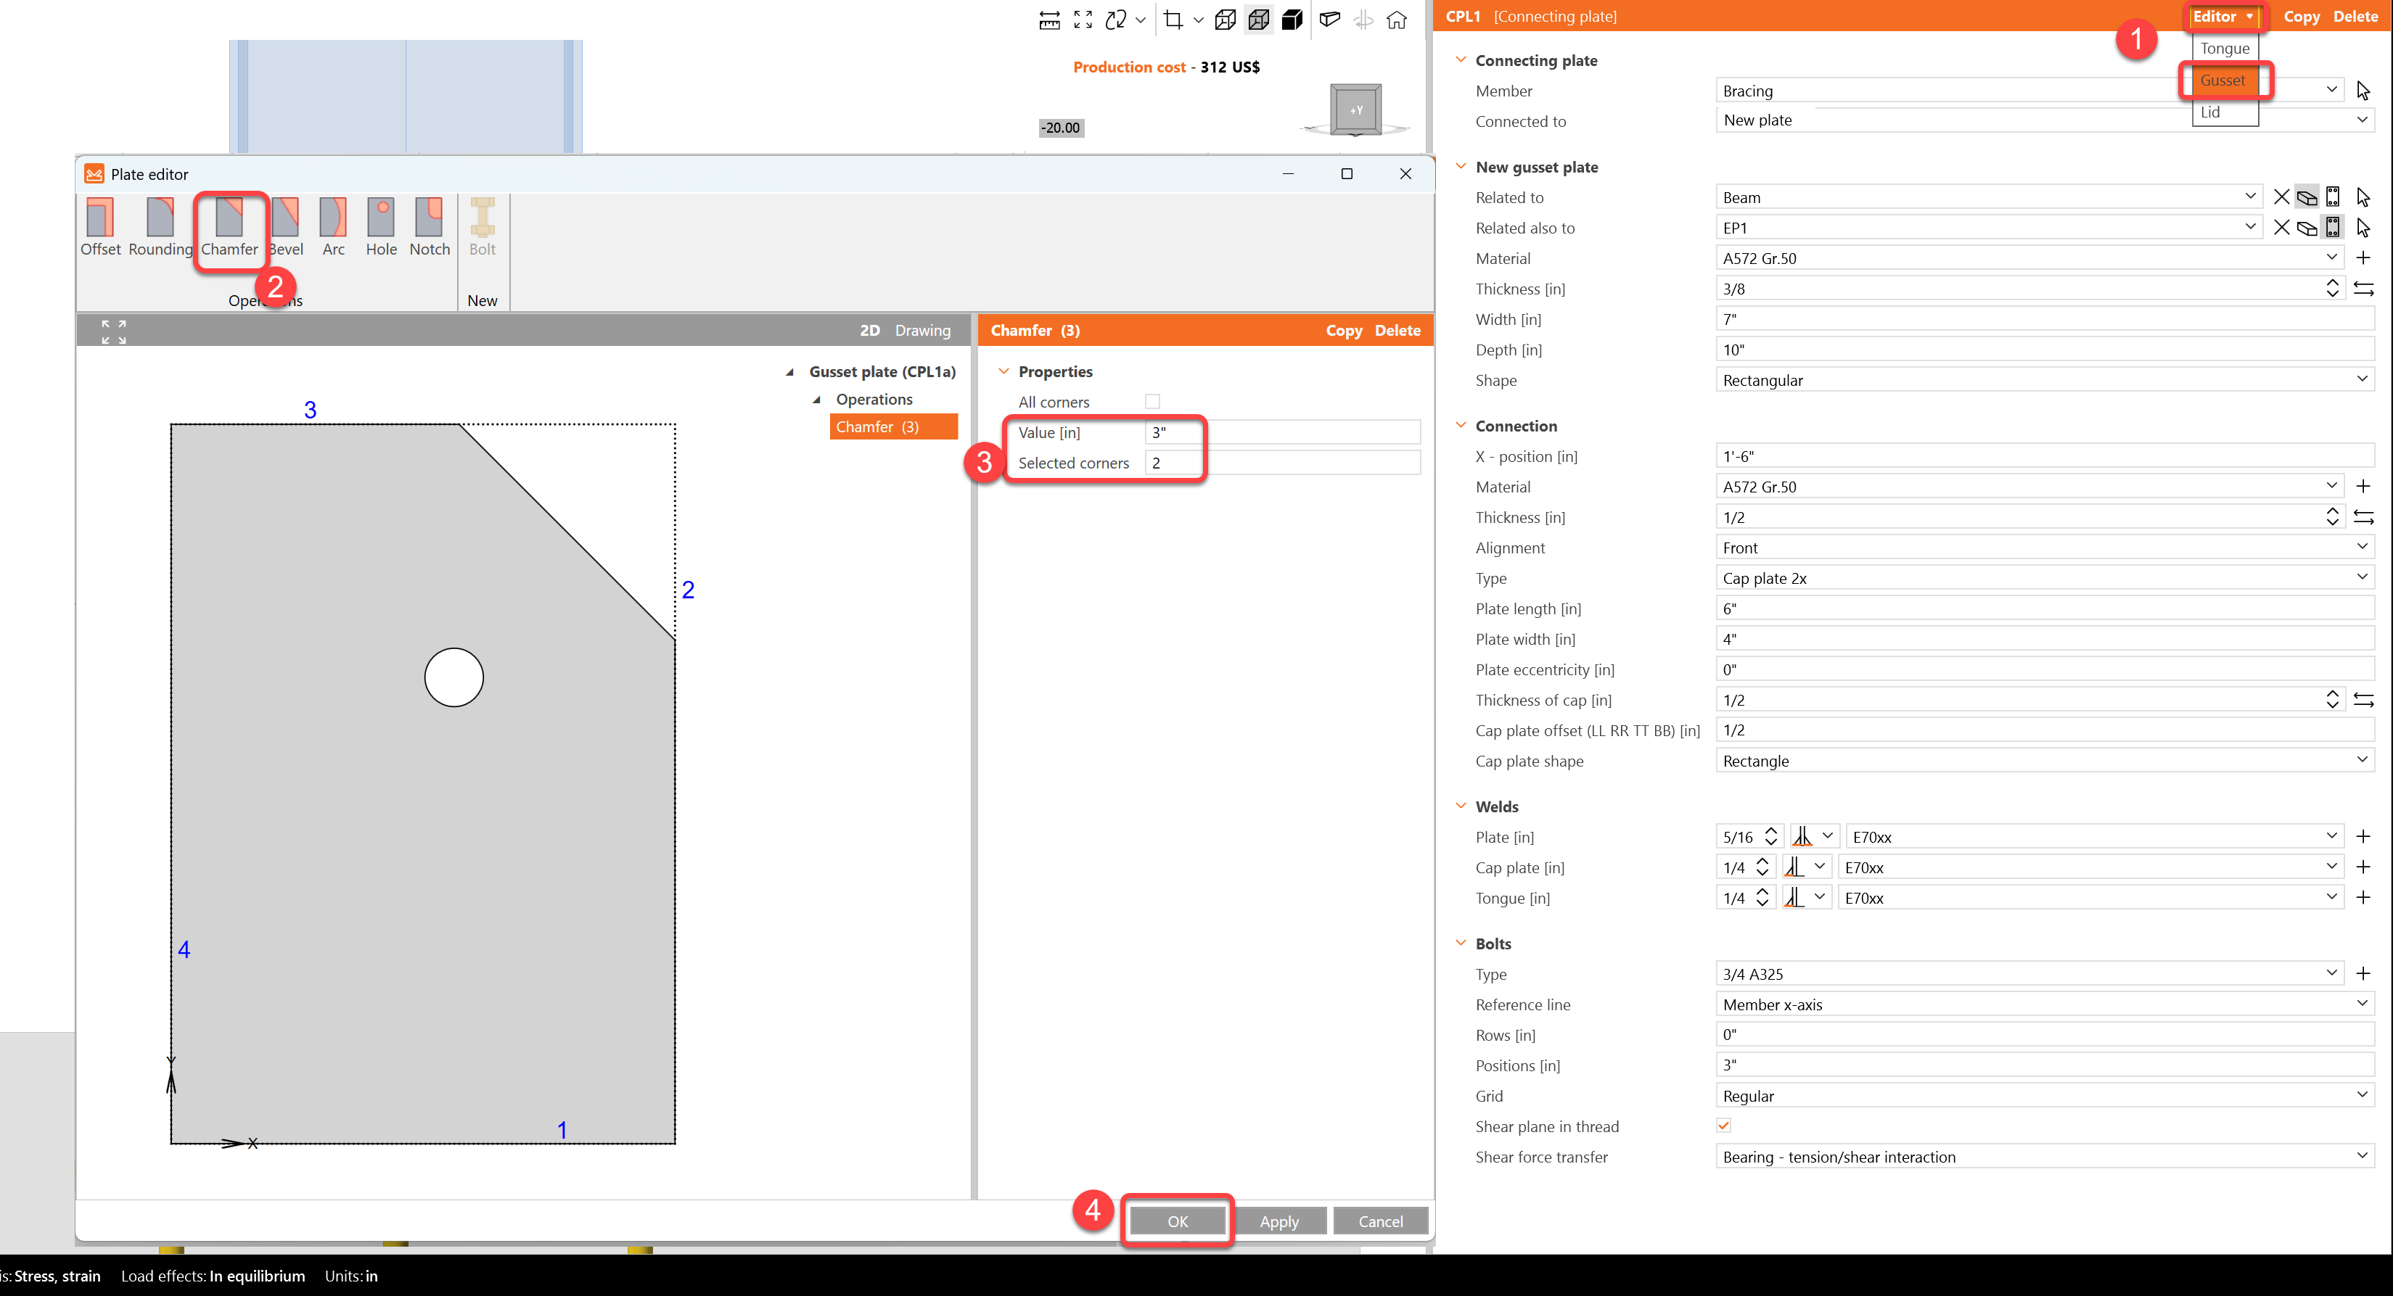
Task: Click swap arrows beside Thickness of cap
Action: click(2364, 700)
